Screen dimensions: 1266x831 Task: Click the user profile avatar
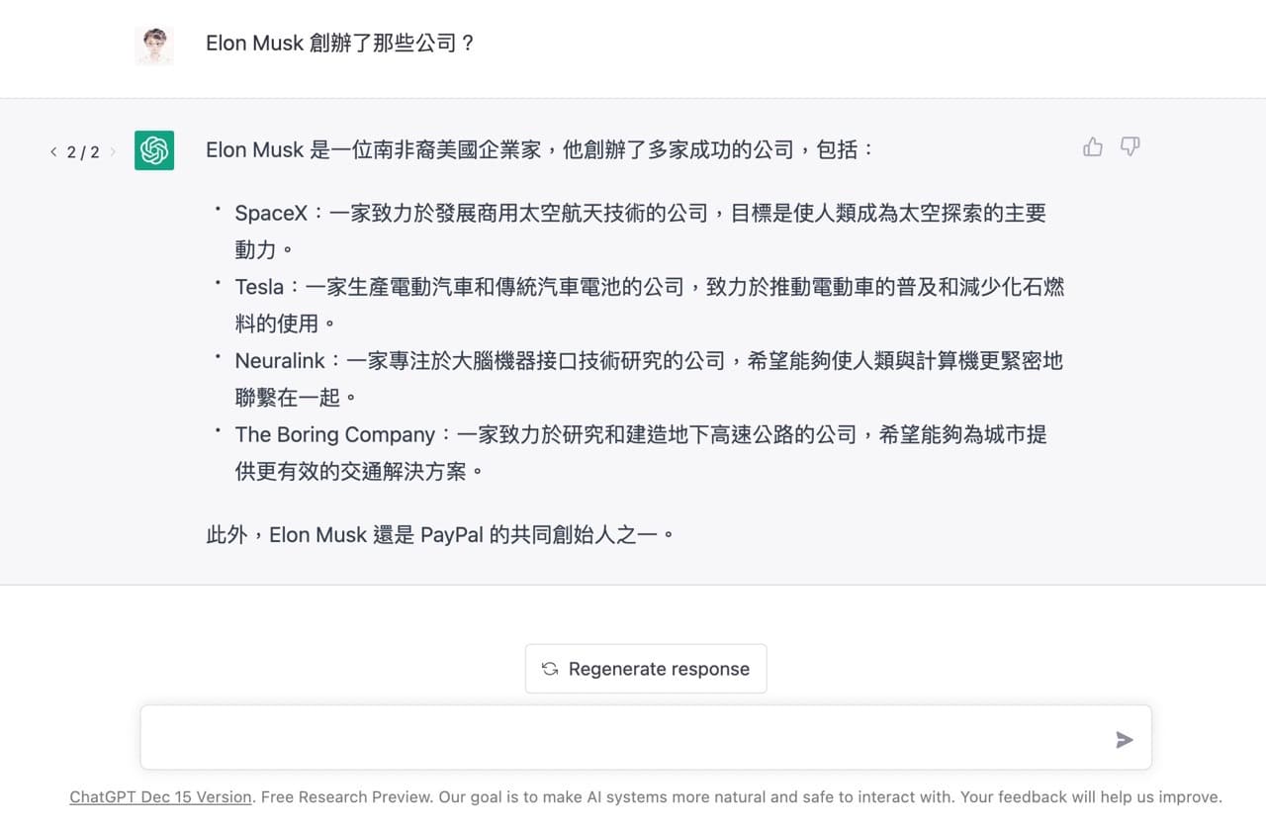click(x=154, y=46)
